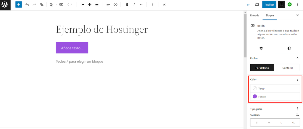
Task: Toggle the settings sidebar panel icon
Action: [281, 5]
